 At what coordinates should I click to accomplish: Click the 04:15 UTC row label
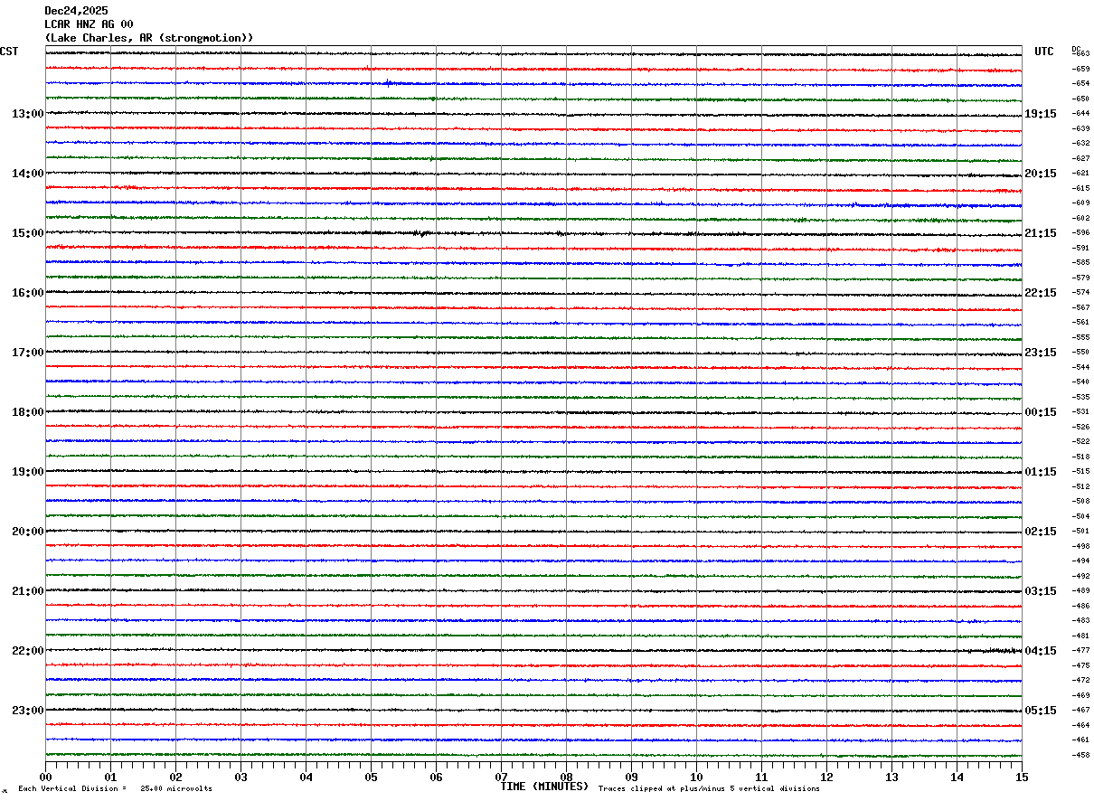(1040, 651)
